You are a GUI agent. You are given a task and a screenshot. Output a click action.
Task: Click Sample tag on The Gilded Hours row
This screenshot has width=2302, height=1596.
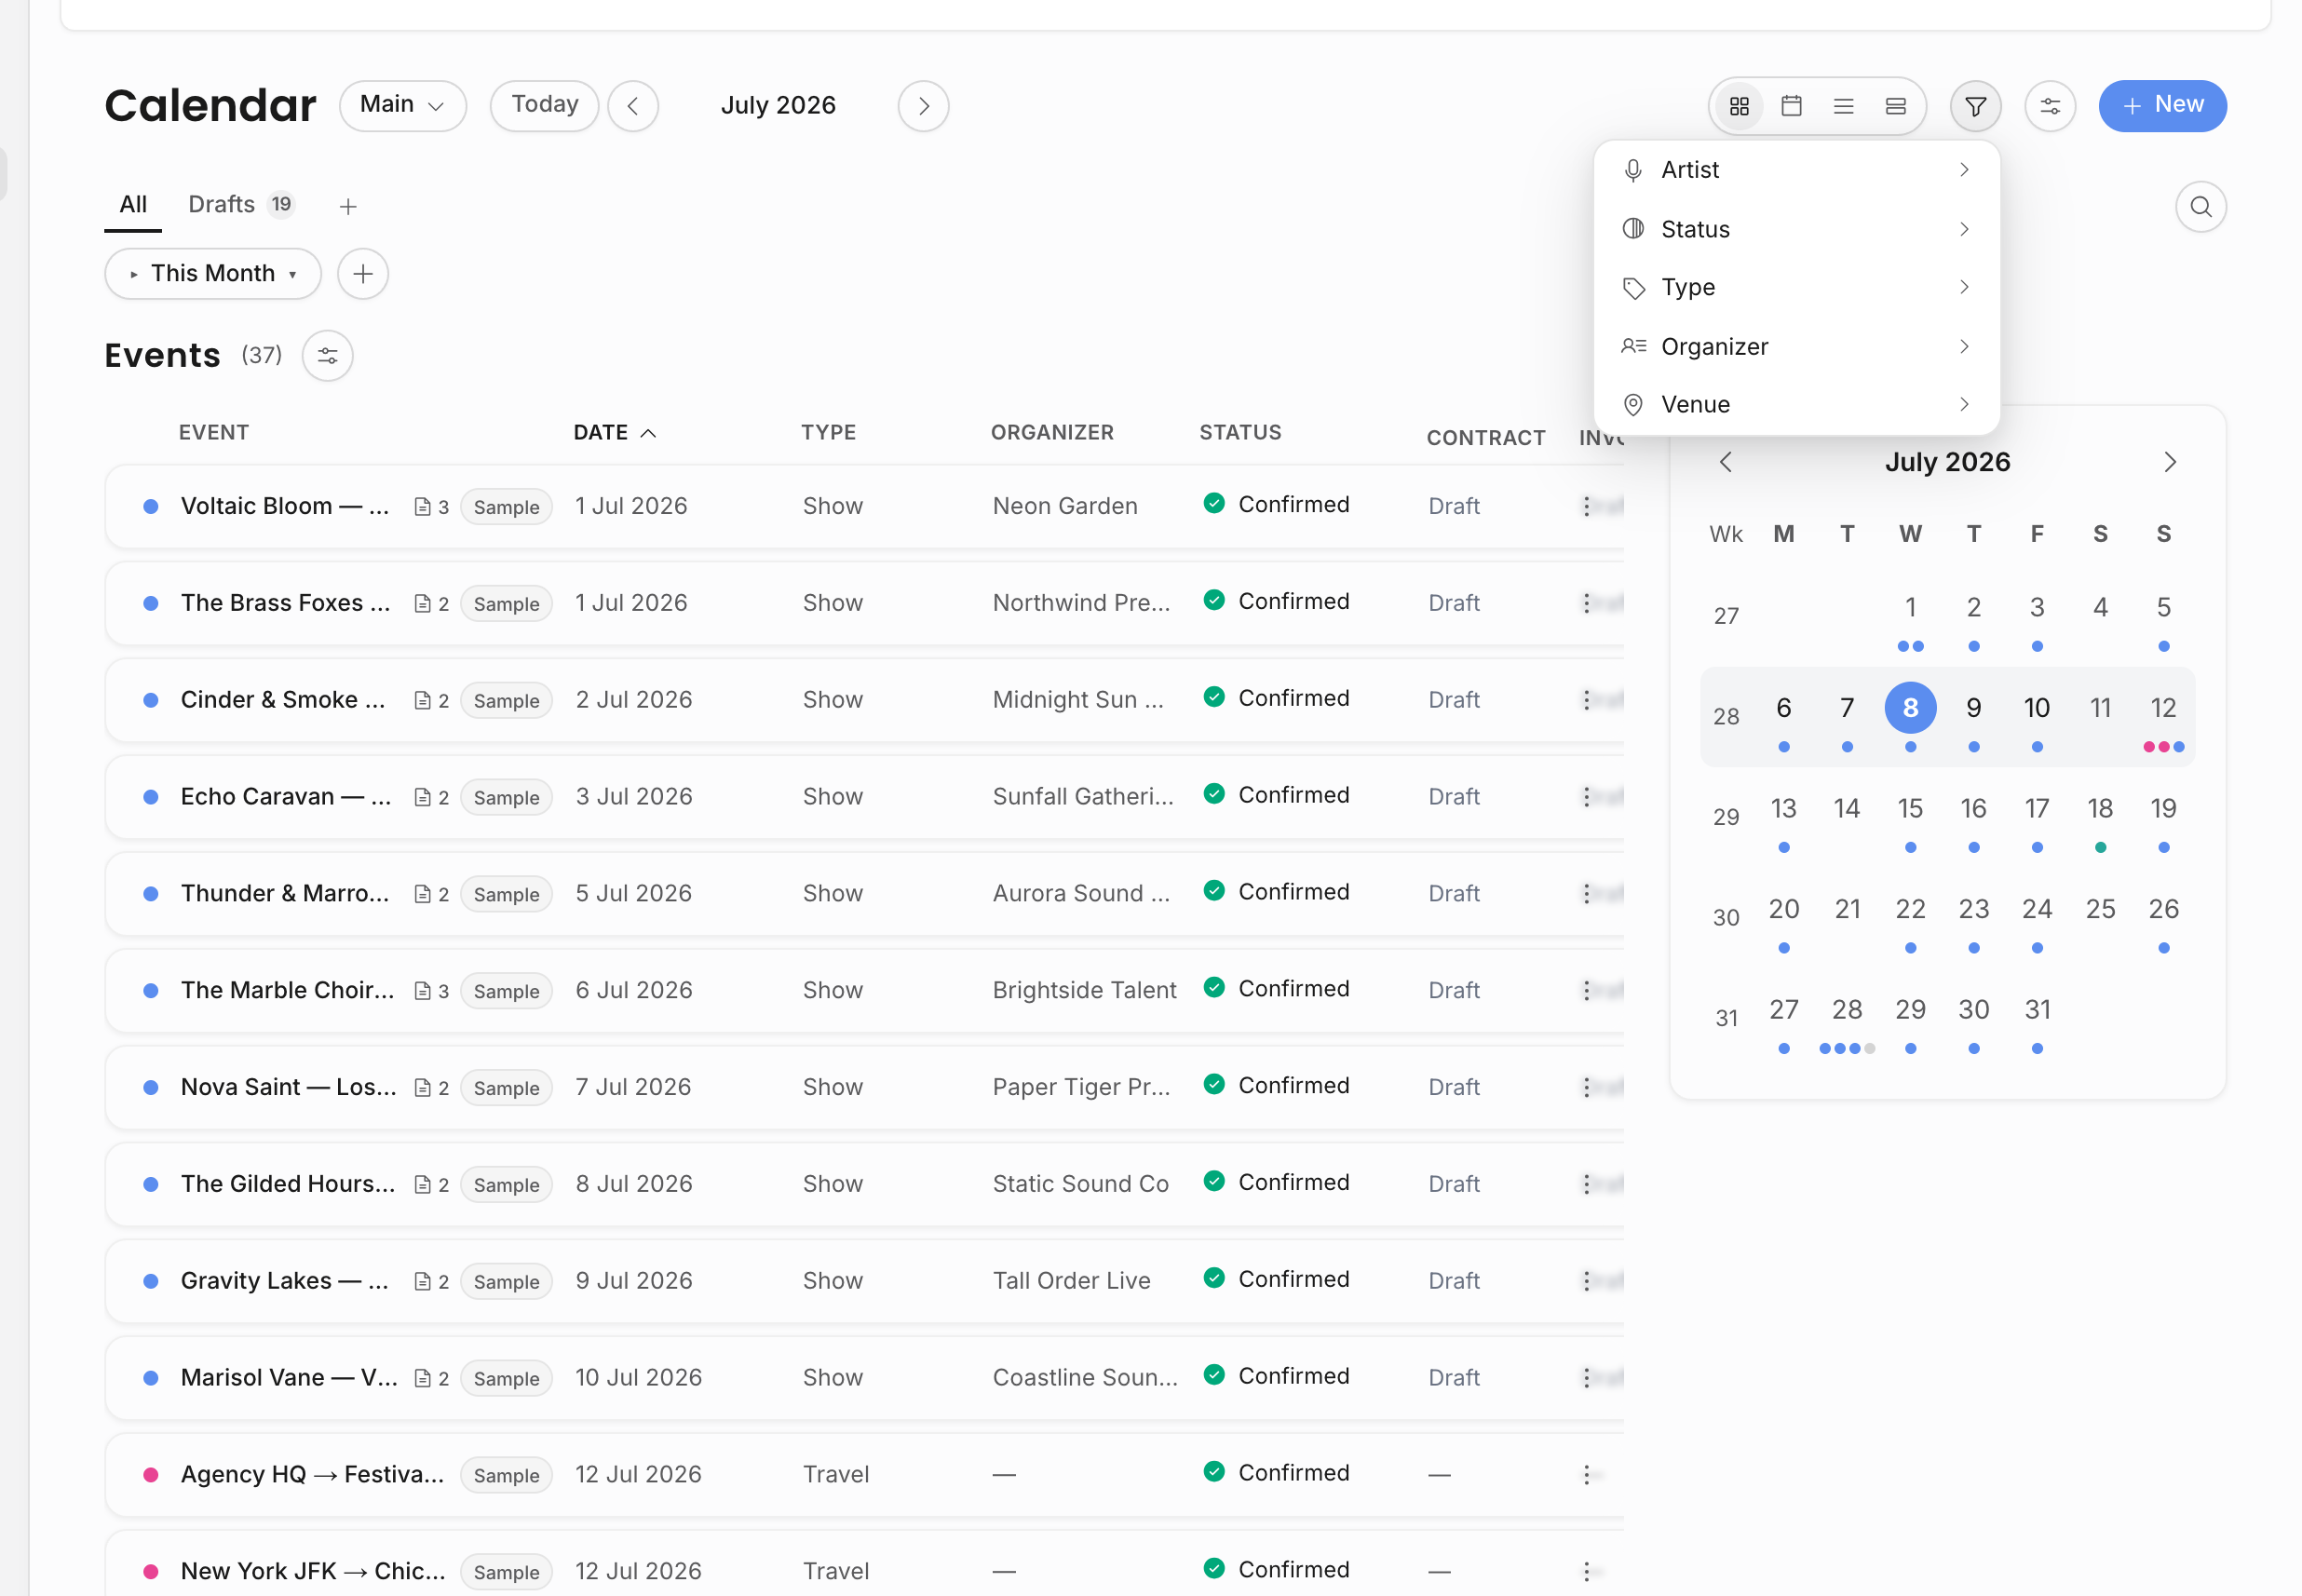pos(506,1185)
